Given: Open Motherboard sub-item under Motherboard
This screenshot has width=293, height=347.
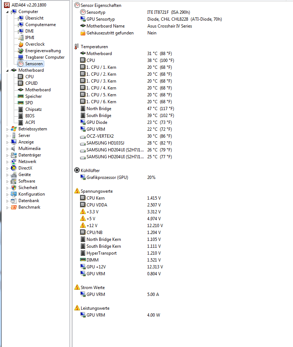Looking at the screenshot, I should pyautogui.click(x=38, y=89).
